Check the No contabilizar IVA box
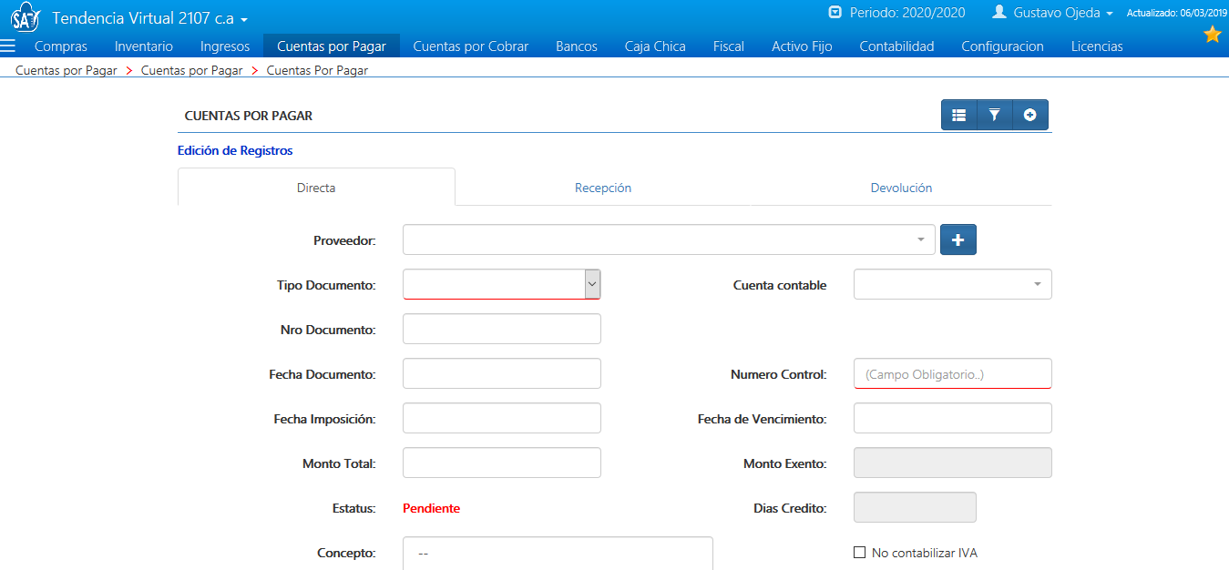Viewport: 1229px width, 570px height. click(x=859, y=553)
